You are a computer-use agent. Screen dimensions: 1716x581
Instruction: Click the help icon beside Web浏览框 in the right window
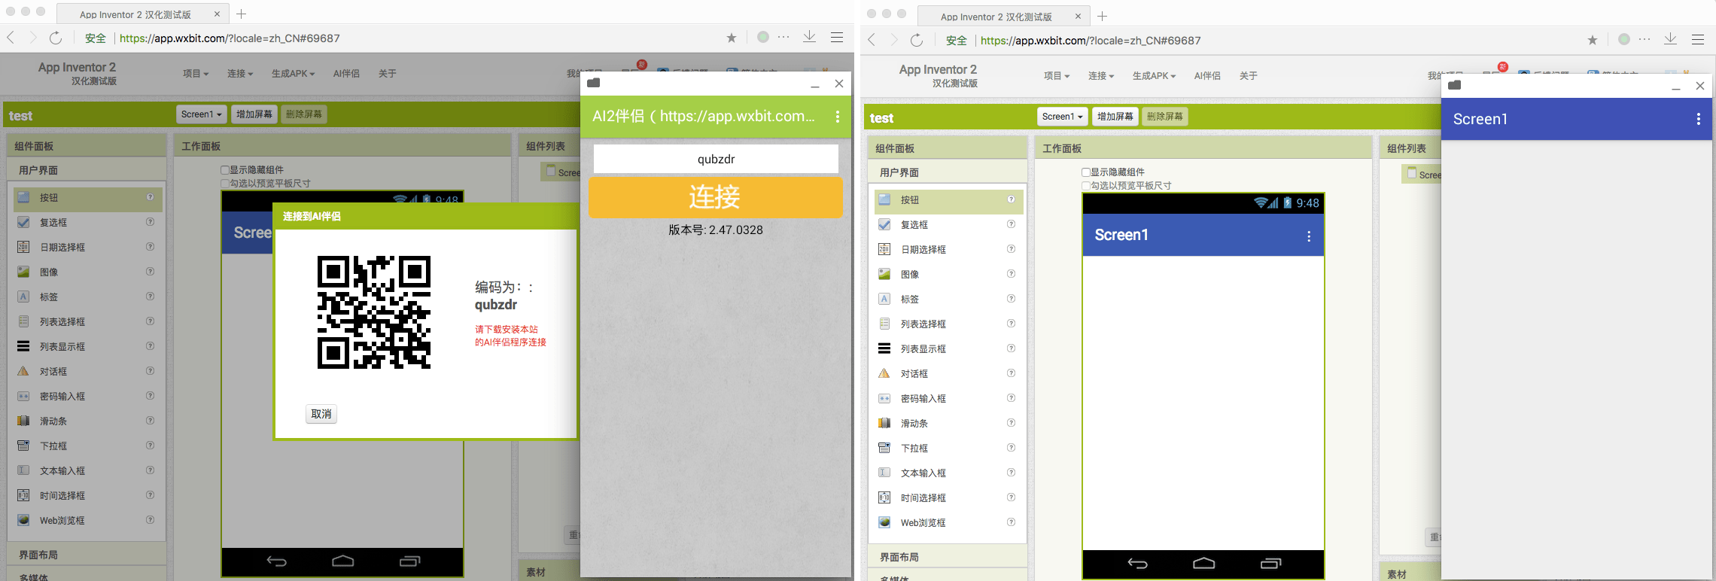coord(1011,522)
